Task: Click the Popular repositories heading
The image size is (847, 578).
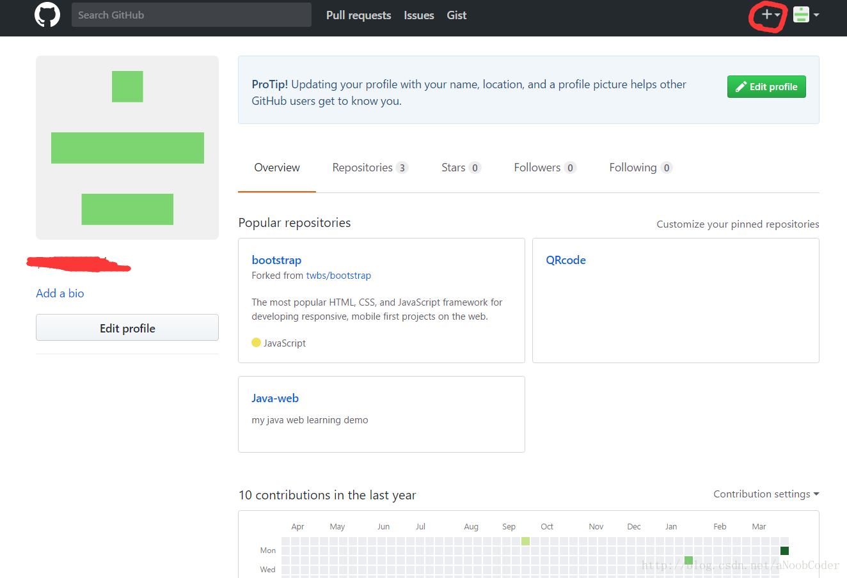Action: coord(294,223)
